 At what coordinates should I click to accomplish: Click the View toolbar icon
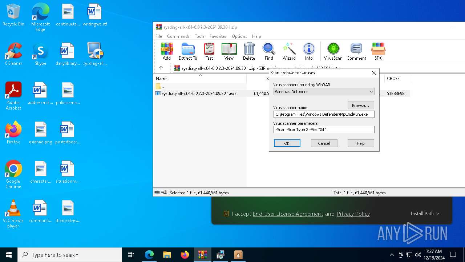[229, 51]
